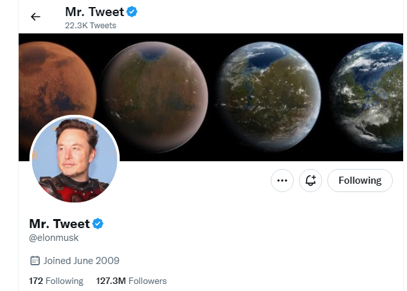Image resolution: width=407 pixels, height=291 pixels.
Task: Click the 22.3K Tweets count
Action: (x=90, y=26)
